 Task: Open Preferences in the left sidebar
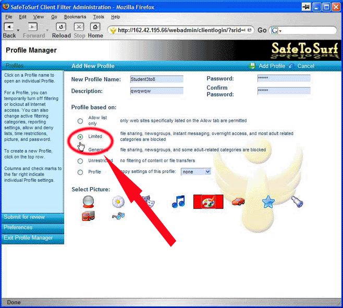point(18,227)
